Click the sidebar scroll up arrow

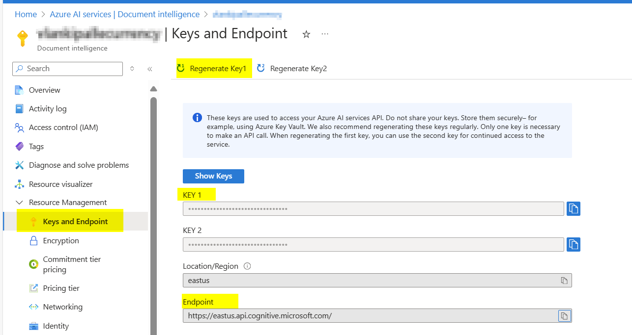tap(153, 89)
